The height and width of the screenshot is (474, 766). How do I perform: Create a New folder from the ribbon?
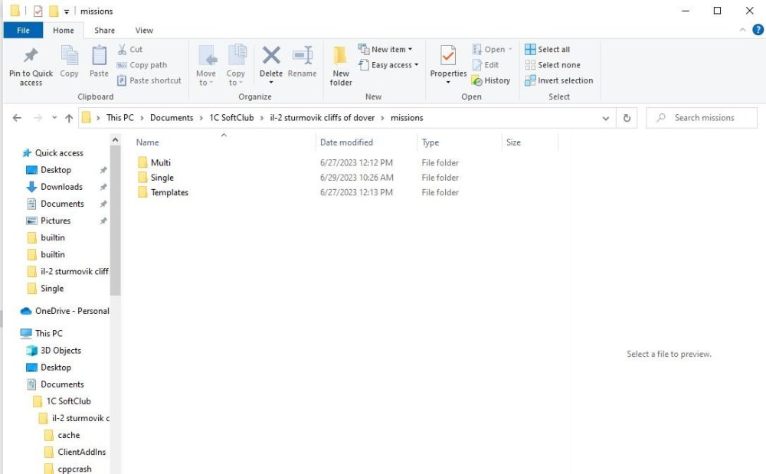click(x=341, y=65)
